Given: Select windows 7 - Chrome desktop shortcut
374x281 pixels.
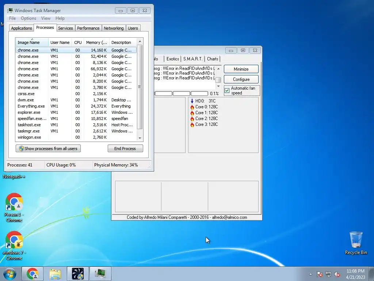Looking at the screenshot, I should coord(14,246).
